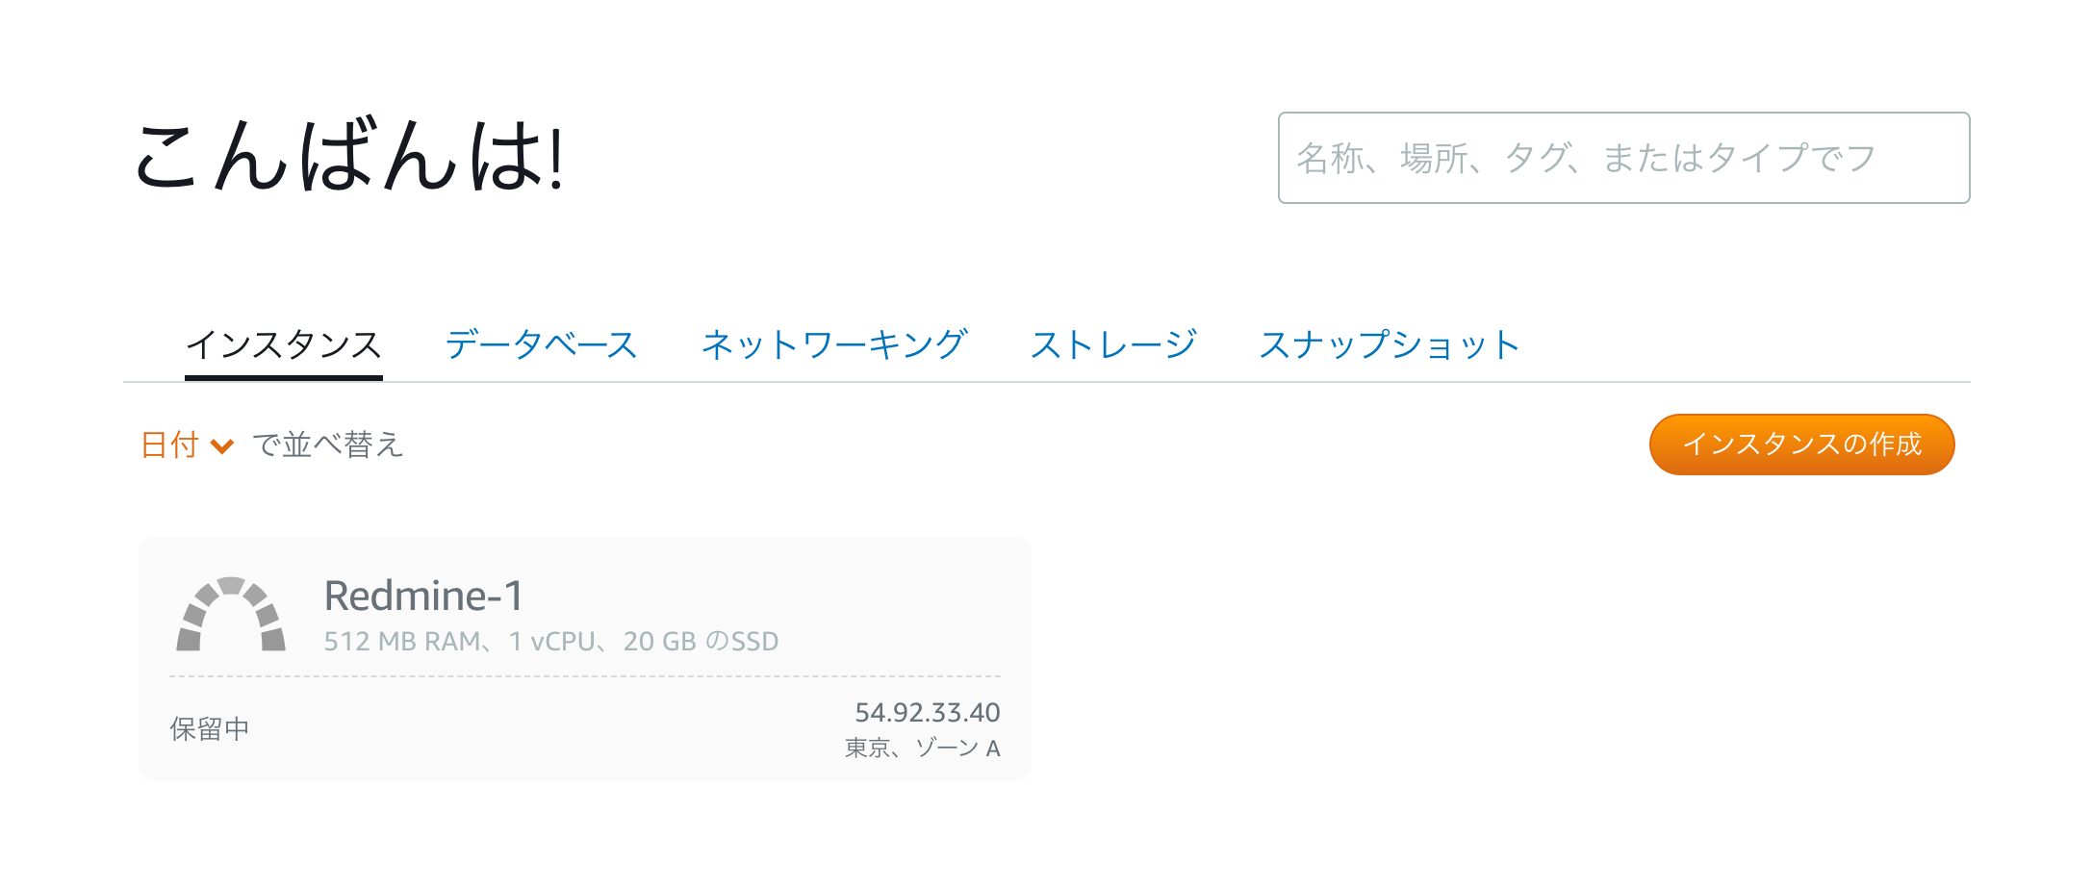Open the Redmine-1 instance name link
Image resolution: width=2092 pixels, height=889 pixels.
coord(423,596)
